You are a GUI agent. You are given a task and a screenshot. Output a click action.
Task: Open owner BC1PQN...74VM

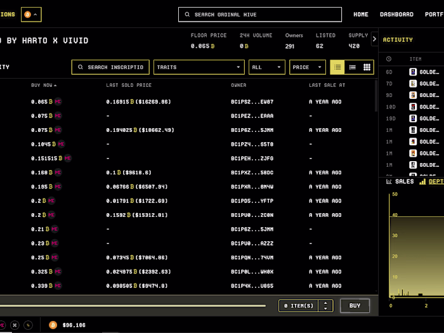[x=252, y=258]
